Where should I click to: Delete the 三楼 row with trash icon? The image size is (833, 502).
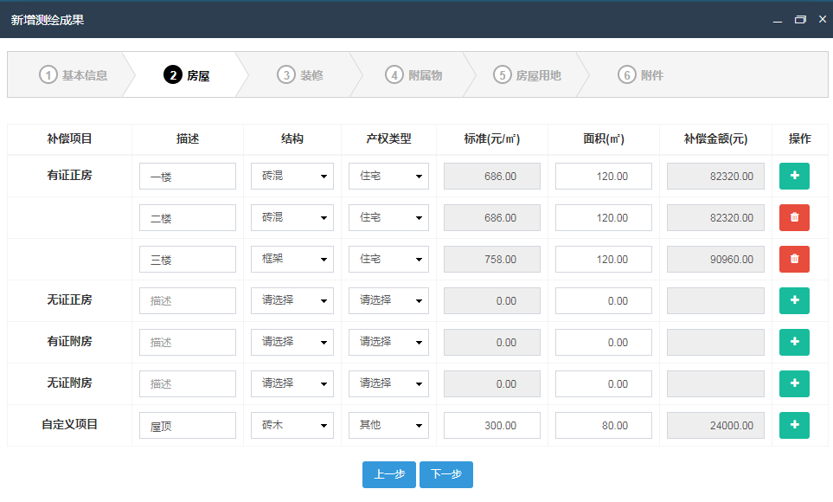coord(794,259)
